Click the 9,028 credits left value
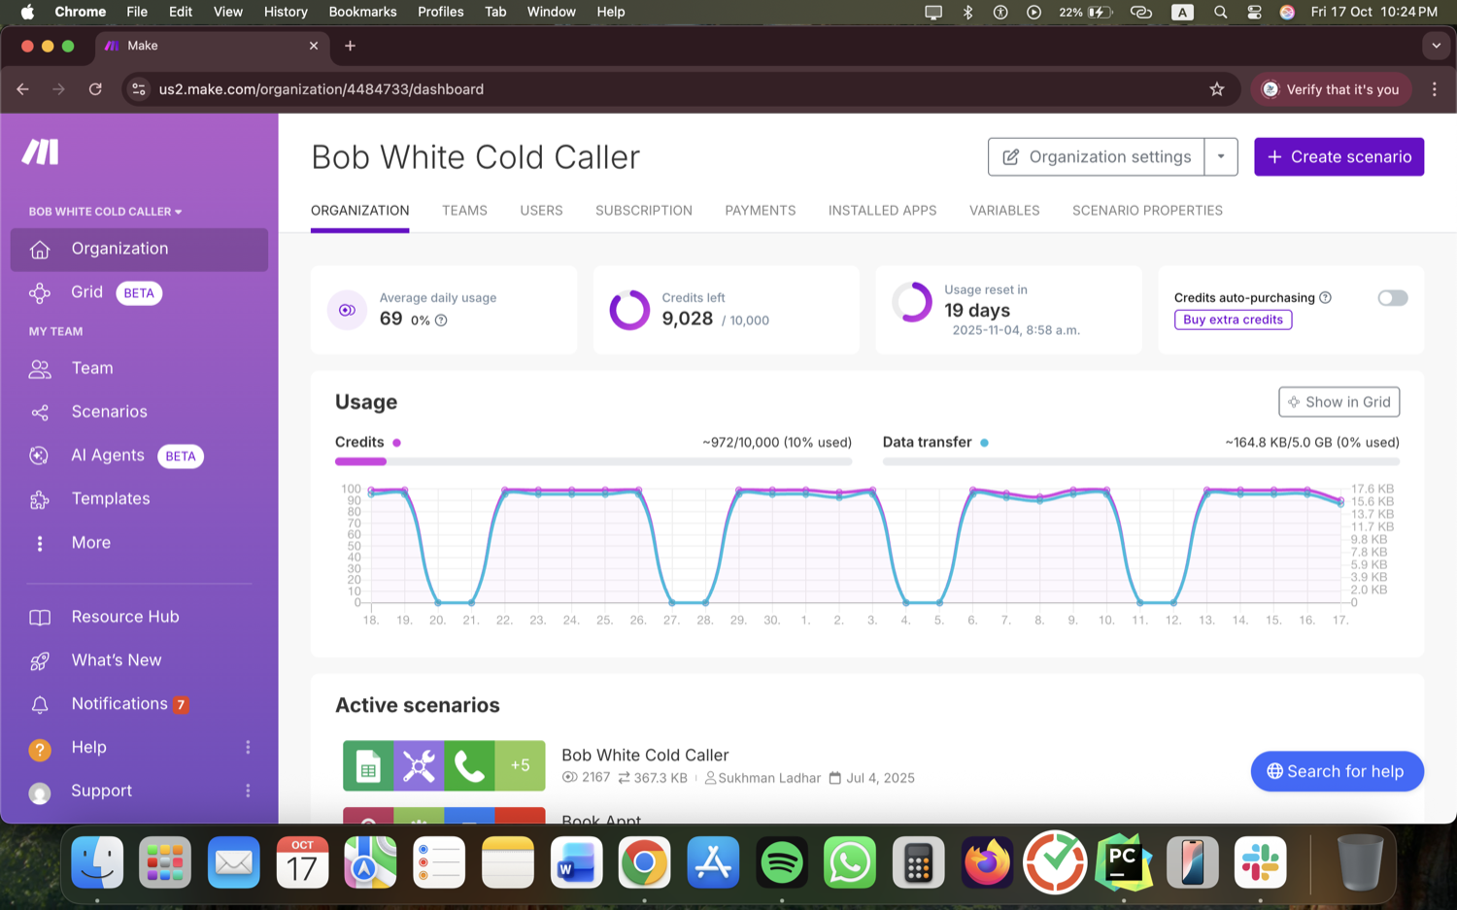The height and width of the screenshot is (910, 1457). tap(688, 319)
